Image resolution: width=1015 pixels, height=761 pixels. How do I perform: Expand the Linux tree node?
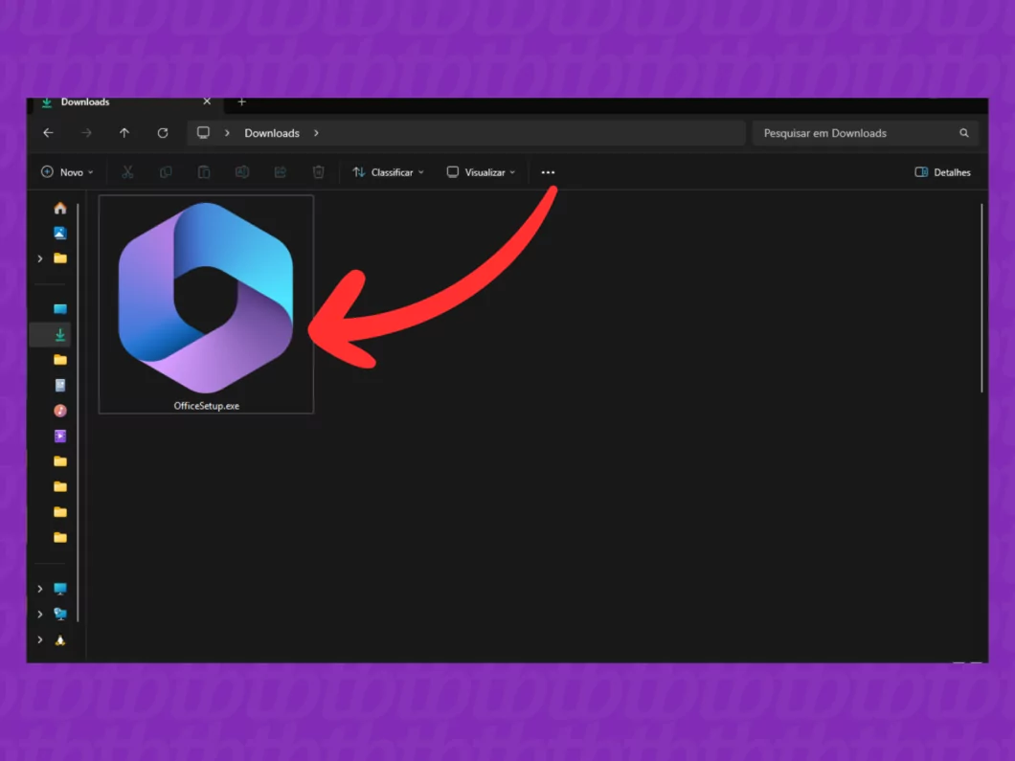point(40,640)
